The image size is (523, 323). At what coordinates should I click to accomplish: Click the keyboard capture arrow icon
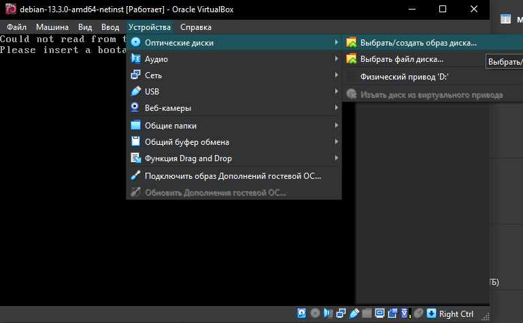pos(431,313)
